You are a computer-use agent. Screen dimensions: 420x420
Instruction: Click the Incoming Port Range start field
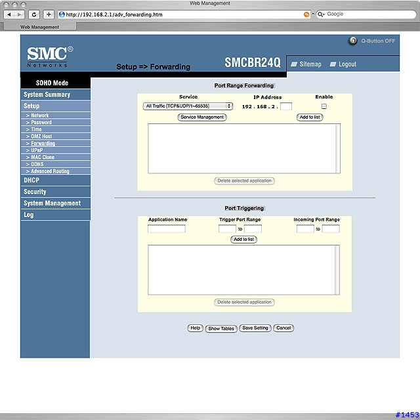305,229
